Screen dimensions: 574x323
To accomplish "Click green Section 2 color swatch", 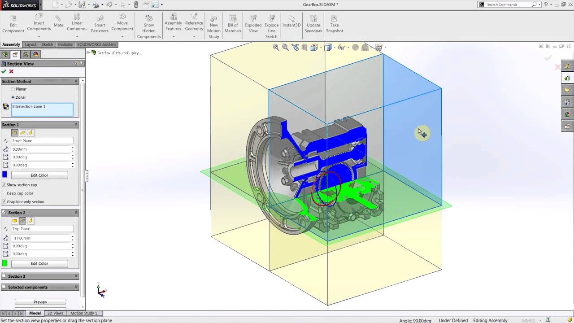I will (x=5, y=263).
